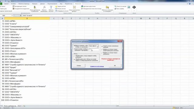Select only duplicates from list option
The height and width of the screenshot is (109, 194).
pyautogui.click(x=102, y=53)
